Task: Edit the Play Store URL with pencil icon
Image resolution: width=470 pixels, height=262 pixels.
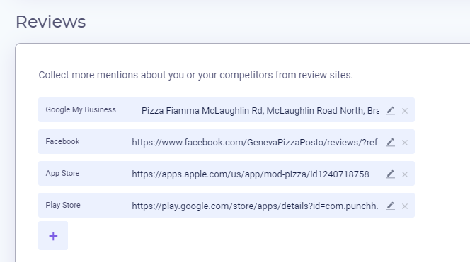Action: tap(390, 206)
